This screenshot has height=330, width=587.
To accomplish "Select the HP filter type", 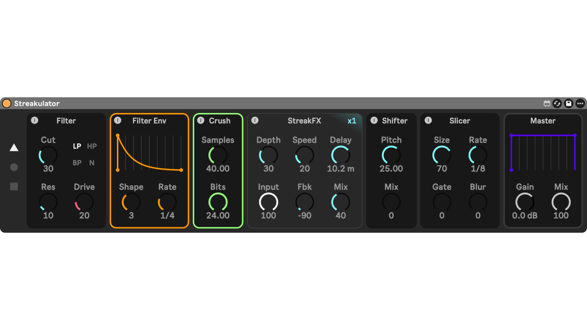I will (x=91, y=146).
